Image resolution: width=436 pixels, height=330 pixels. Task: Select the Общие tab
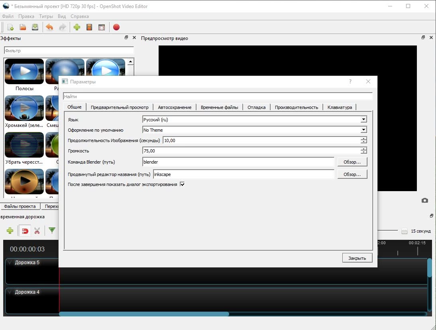[75, 107]
